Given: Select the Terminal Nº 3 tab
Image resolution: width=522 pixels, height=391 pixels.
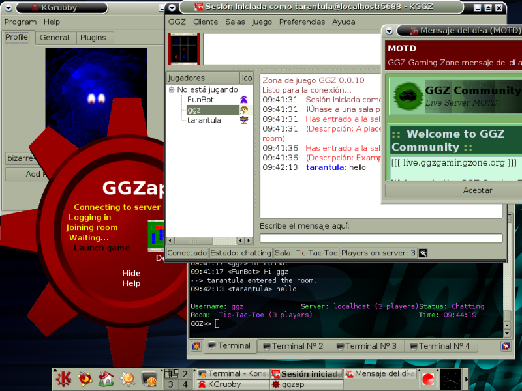Looking at the screenshot, I should (367, 346).
